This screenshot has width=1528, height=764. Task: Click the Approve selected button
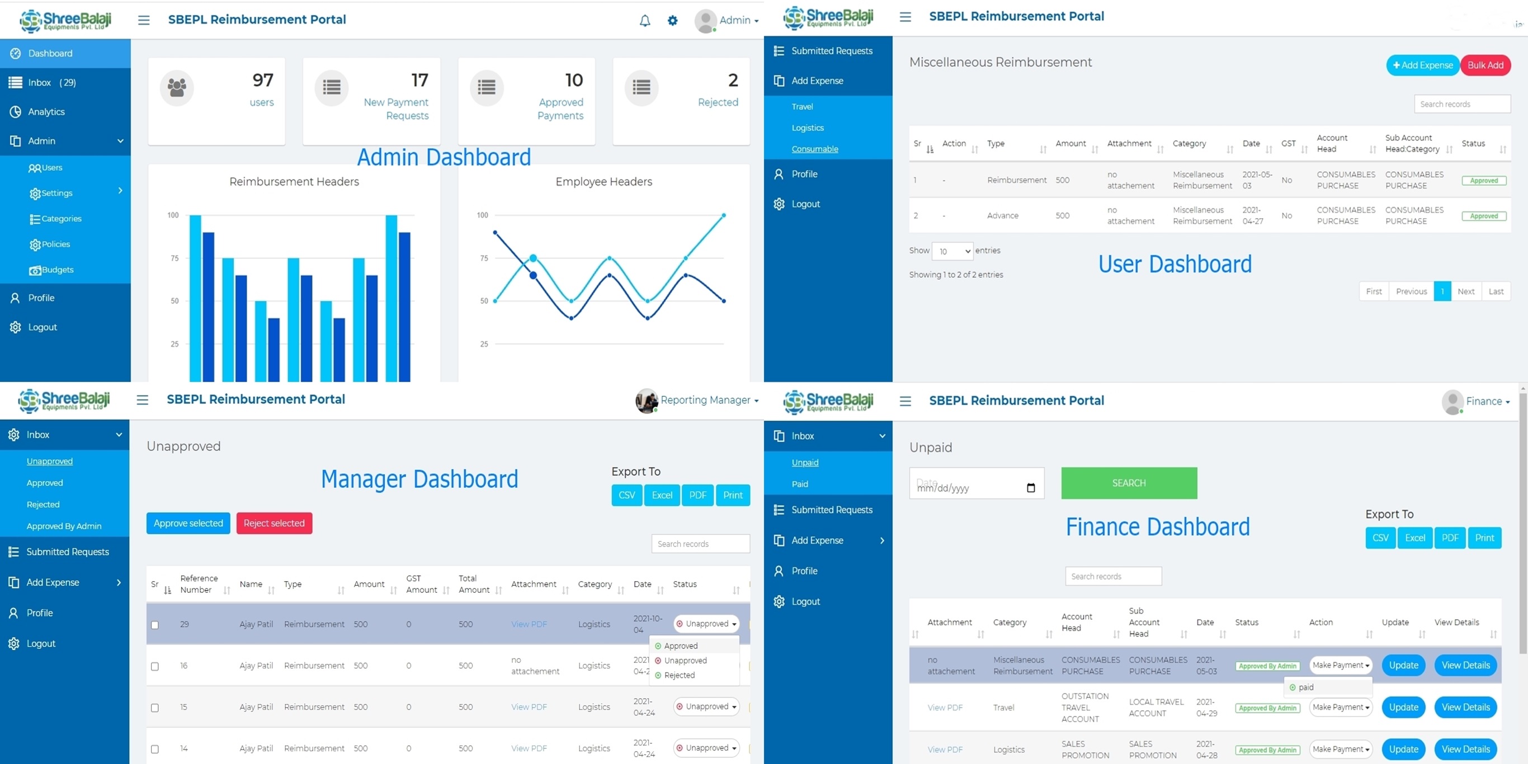pyautogui.click(x=188, y=523)
